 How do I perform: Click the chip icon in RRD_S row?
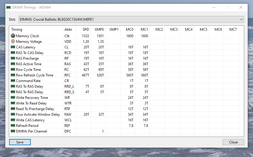(x=13, y=92)
